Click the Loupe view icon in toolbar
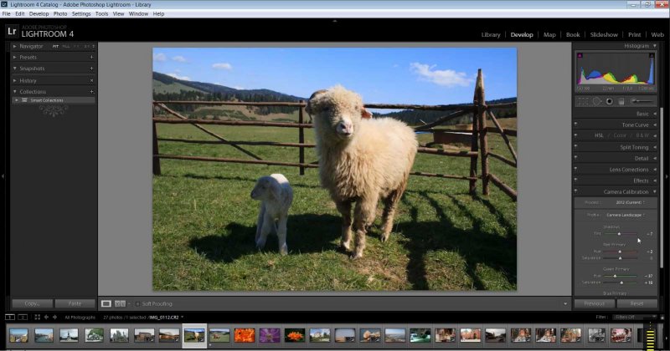 click(x=106, y=303)
